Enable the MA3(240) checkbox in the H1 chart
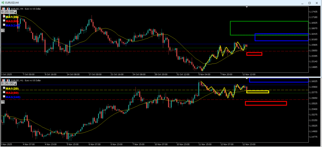Viewport: 322px width, 147px height. [4, 97]
